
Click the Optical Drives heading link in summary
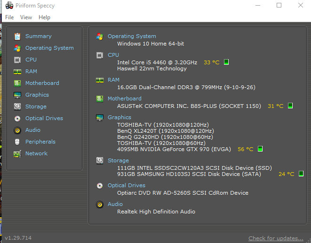(127, 185)
